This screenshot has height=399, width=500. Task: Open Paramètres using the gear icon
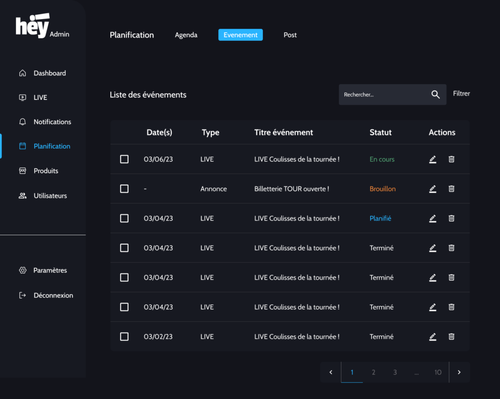point(22,270)
